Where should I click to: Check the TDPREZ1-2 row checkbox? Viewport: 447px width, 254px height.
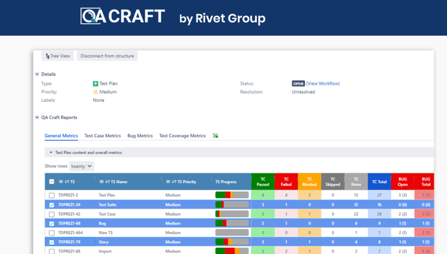tap(52, 195)
